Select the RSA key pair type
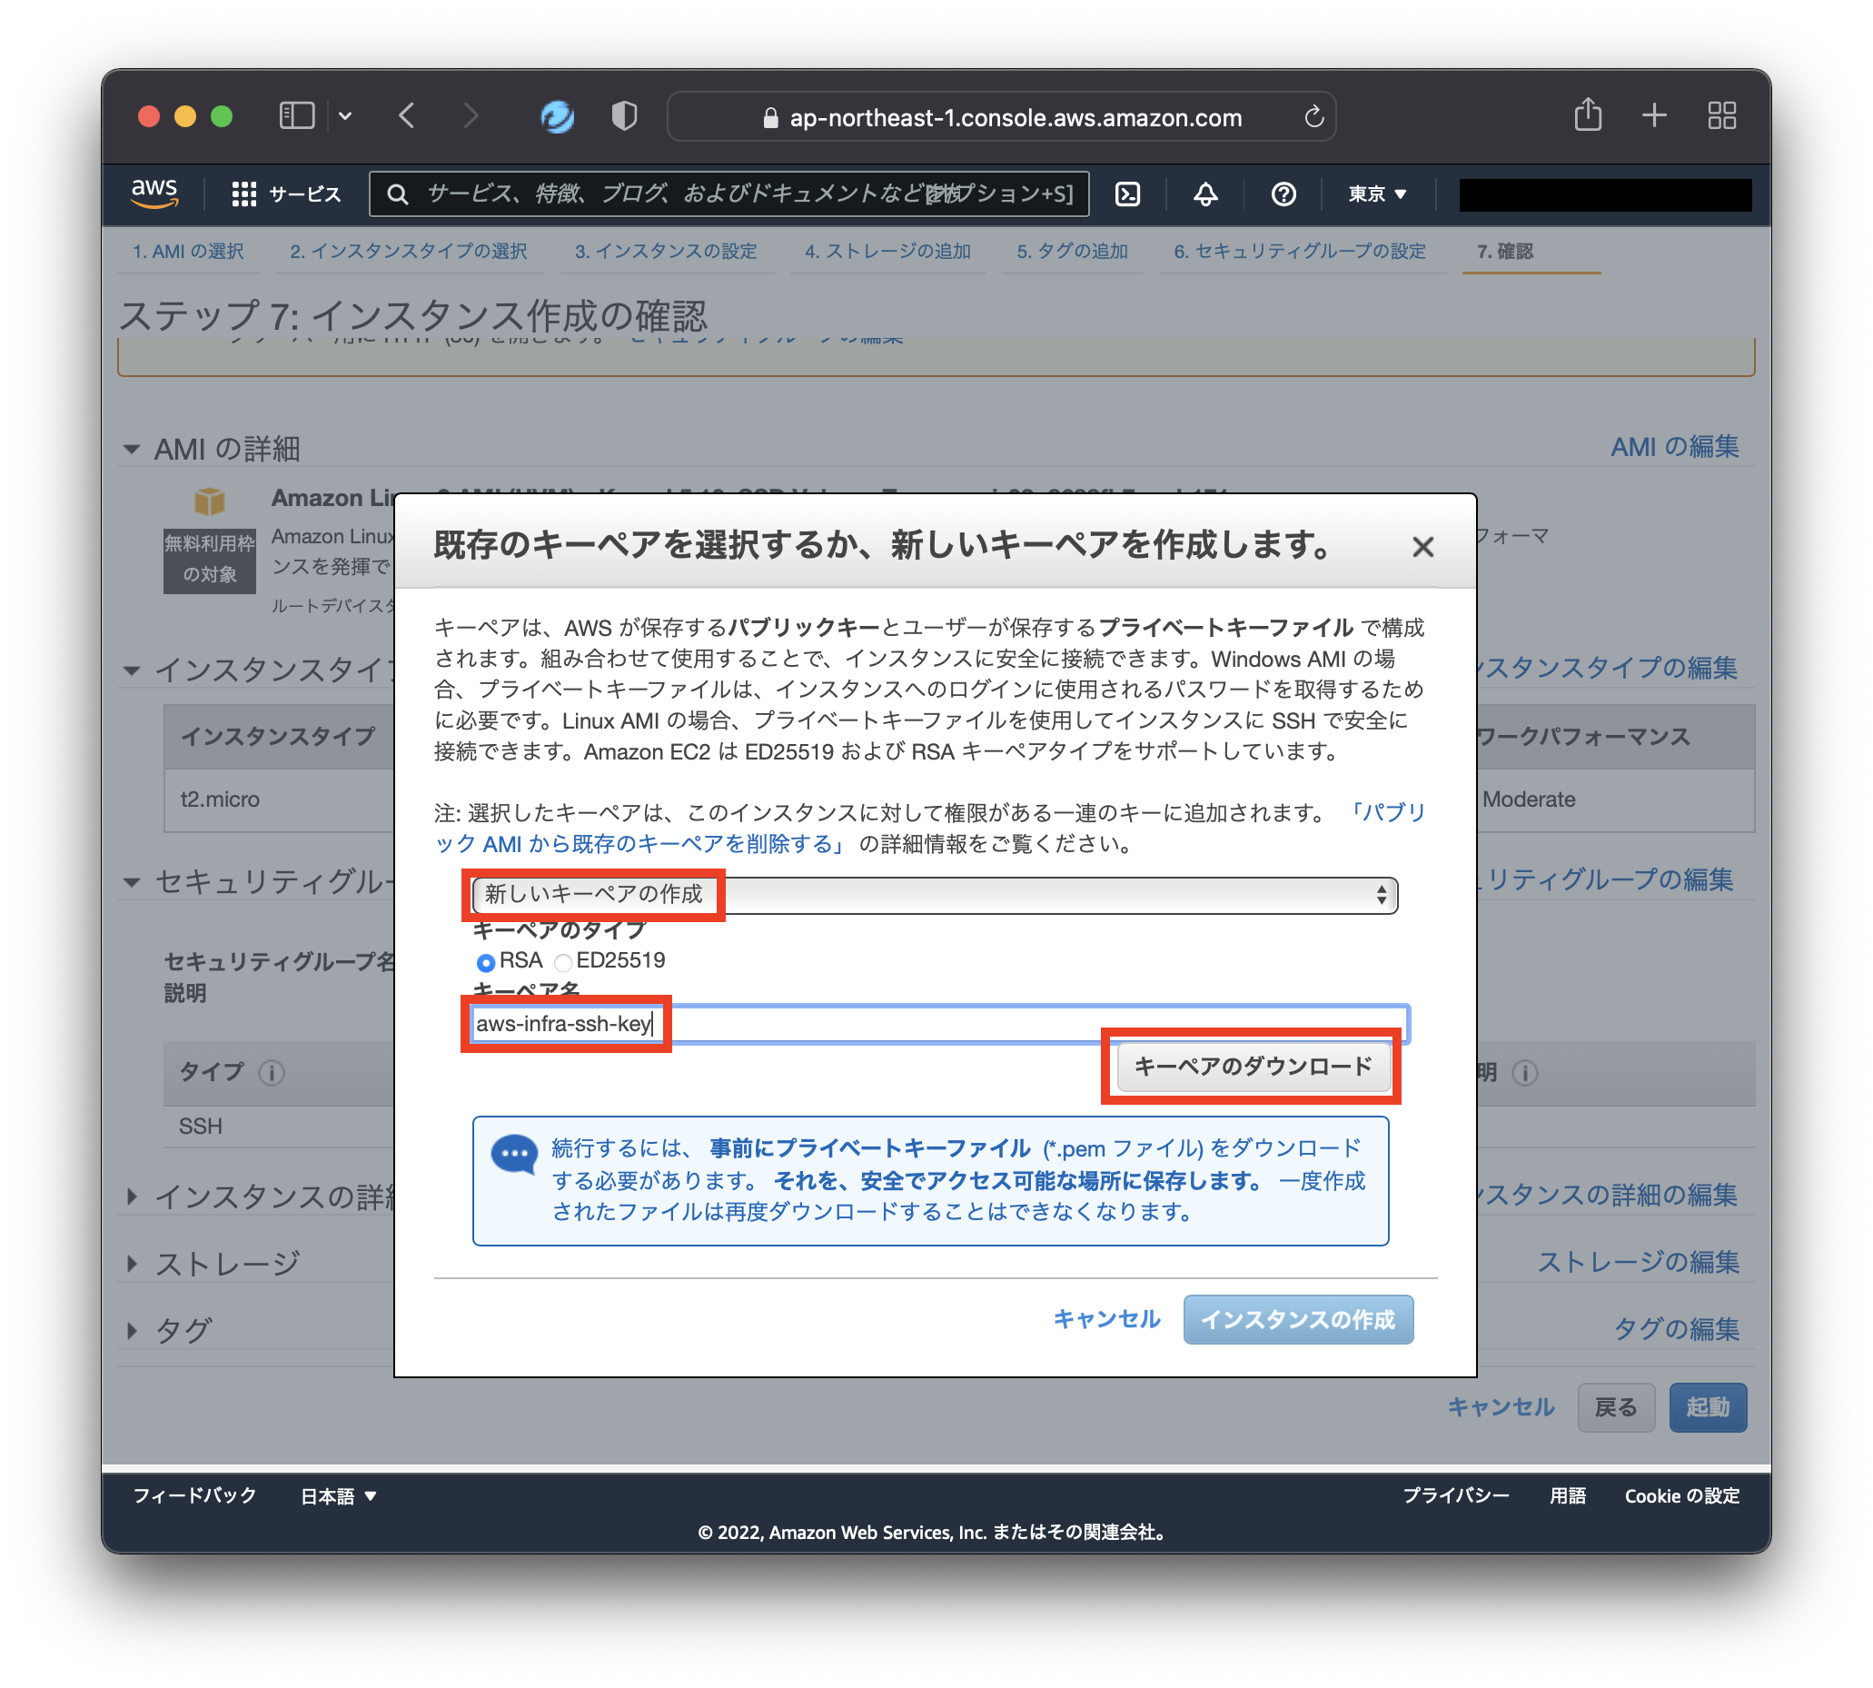The width and height of the screenshot is (1873, 1688). pyautogui.click(x=486, y=962)
